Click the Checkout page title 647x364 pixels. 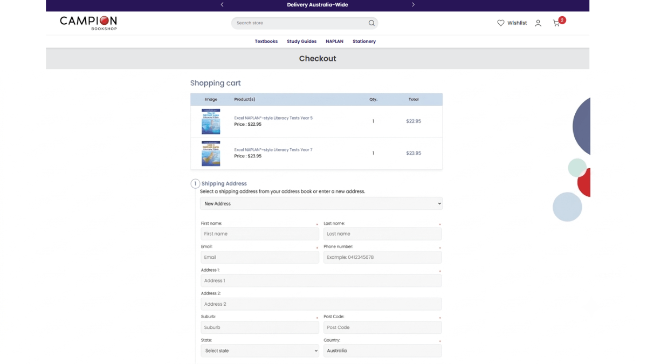tap(318, 58)
